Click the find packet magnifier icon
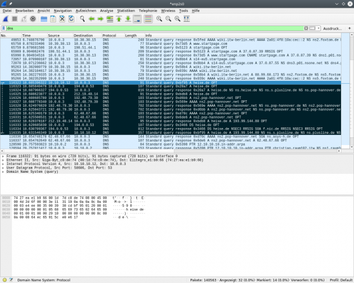 [x=83, y=18]
